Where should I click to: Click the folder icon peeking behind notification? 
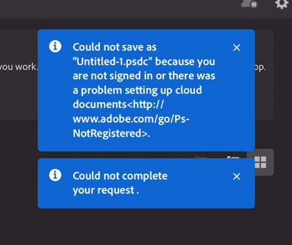(200, 157)
